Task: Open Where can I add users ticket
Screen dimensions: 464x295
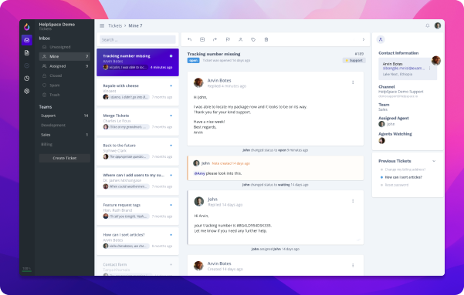Action: coord(137,181)
